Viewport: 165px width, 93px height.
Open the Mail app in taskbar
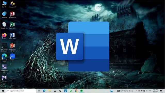point(55,91)
